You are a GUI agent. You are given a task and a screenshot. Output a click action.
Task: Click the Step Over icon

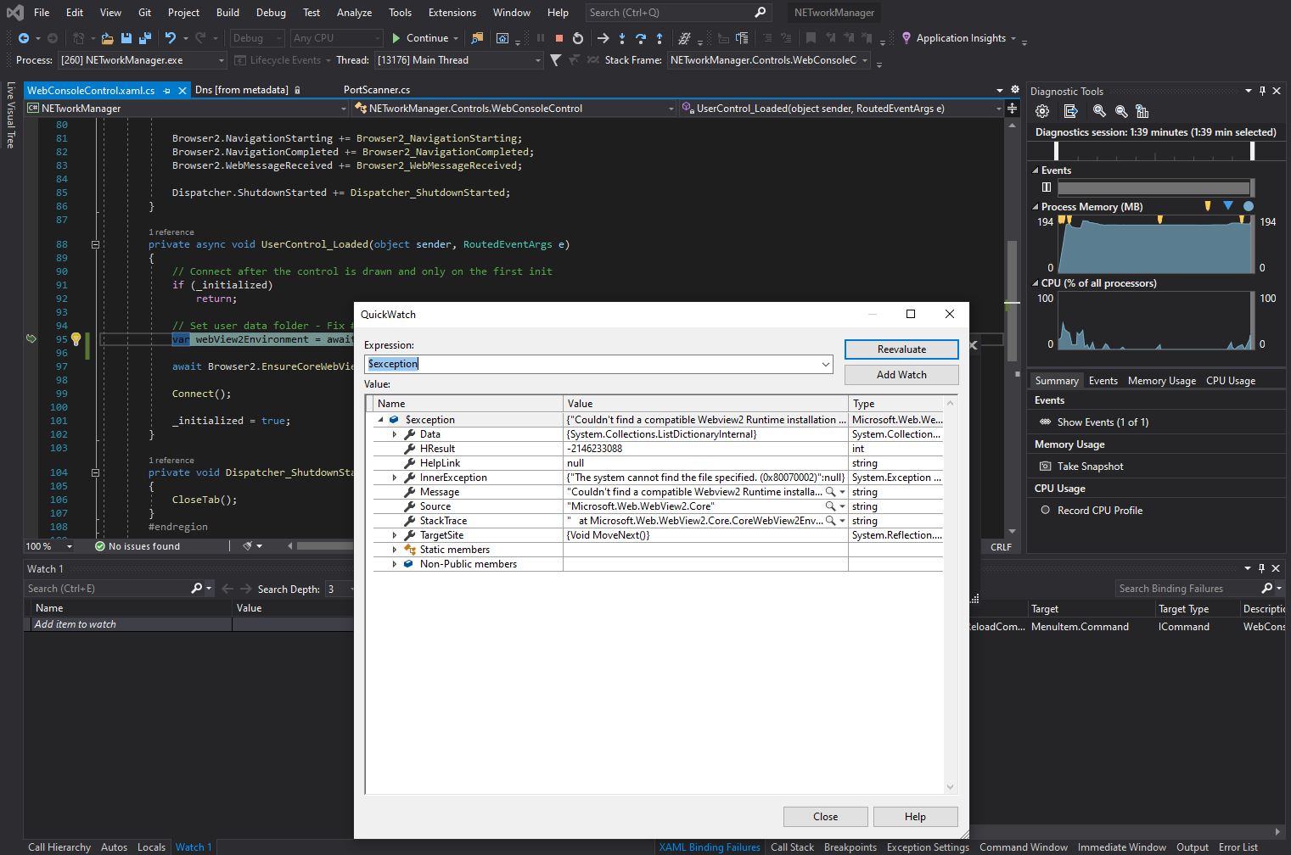coord(641,38)
